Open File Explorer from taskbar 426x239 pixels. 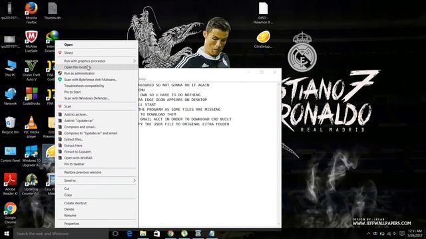click(143, 233)
